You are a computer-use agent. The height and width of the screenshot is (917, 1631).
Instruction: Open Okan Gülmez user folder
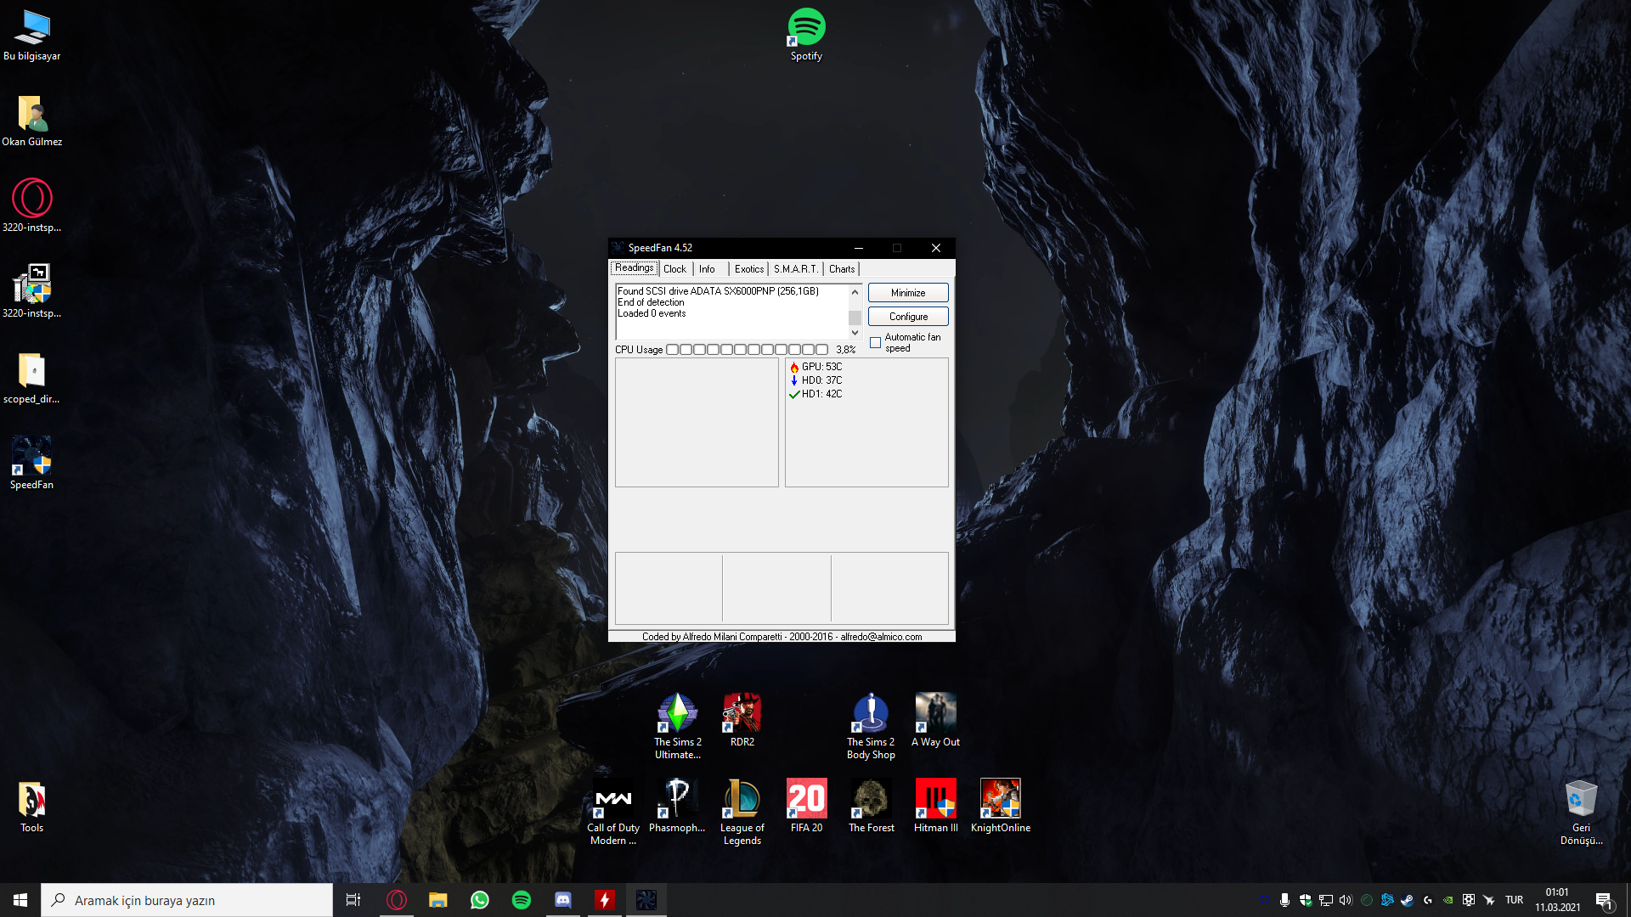click(x=32, y=121)
